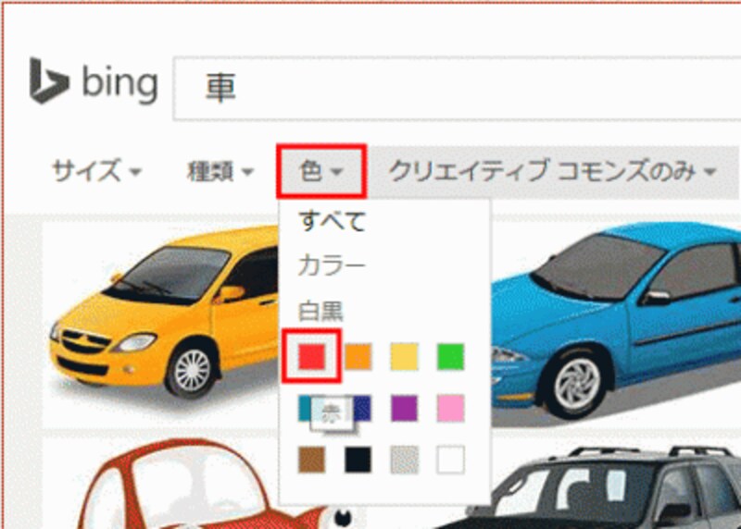Choose 白黒 in the color menu
The width and height of the screenshot is (741, 529).
pyautogui.click(x=320, y=311)
